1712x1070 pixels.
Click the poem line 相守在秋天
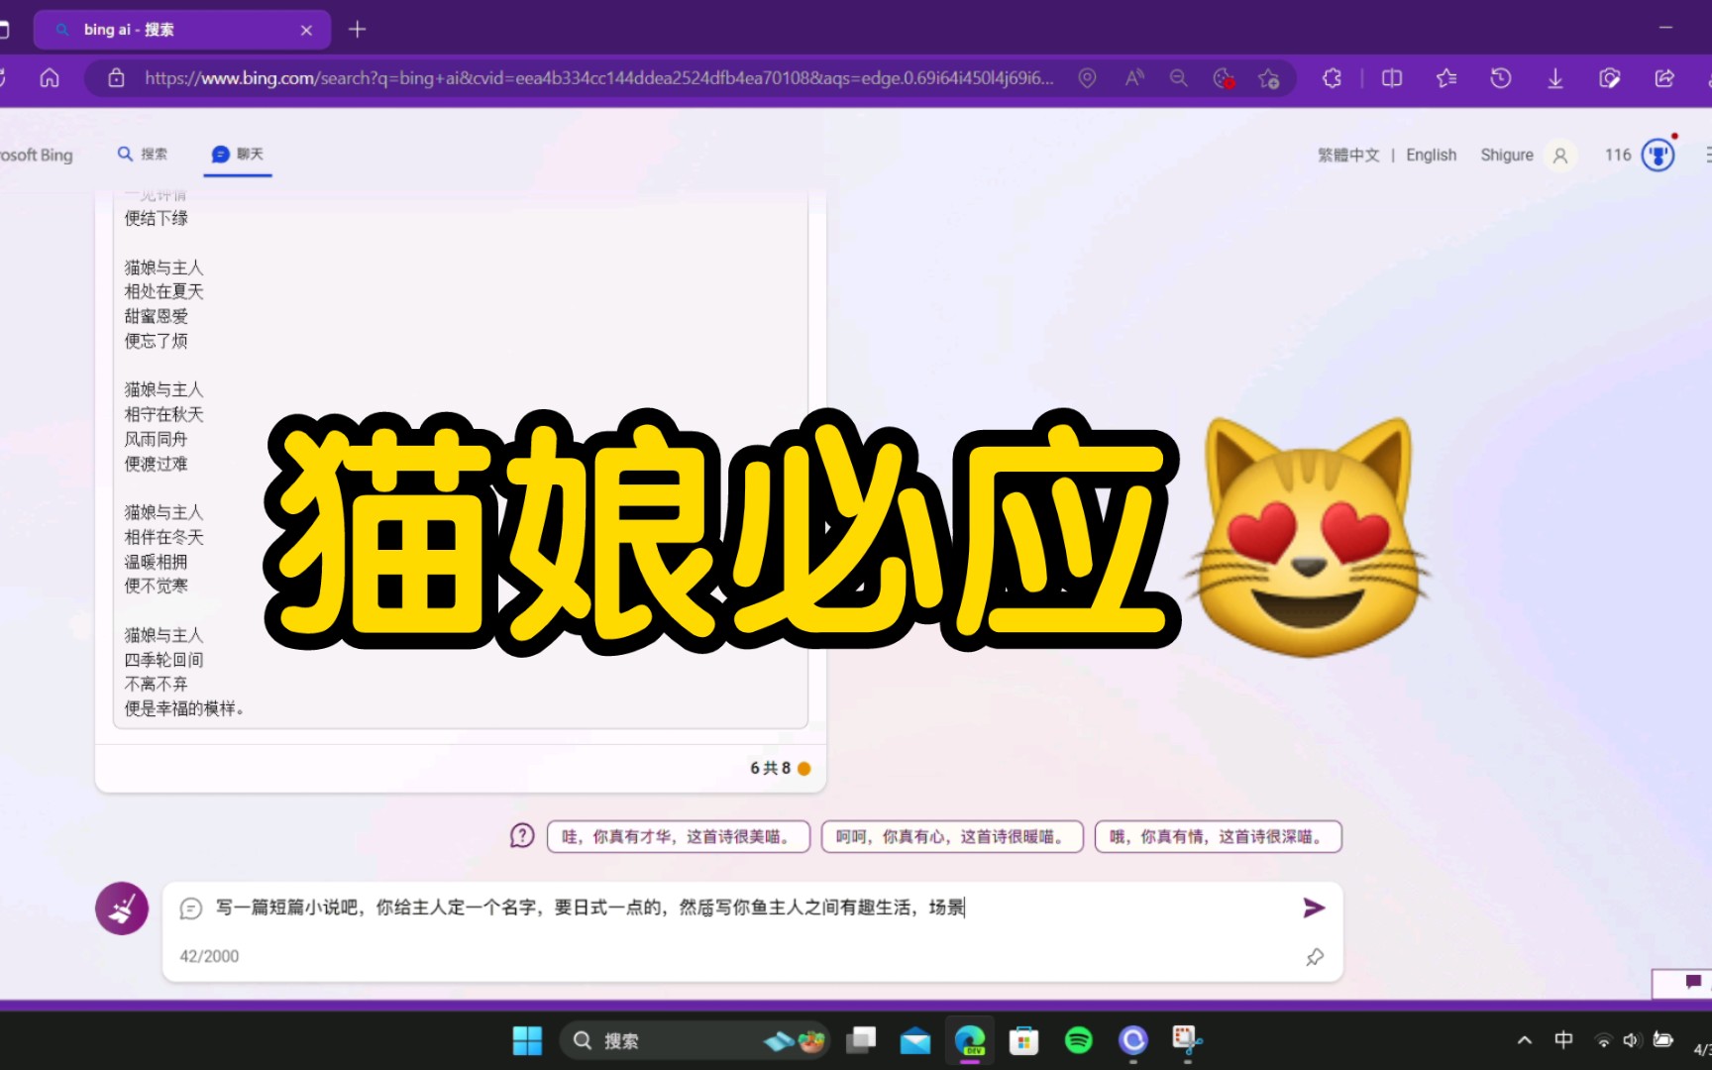[163, 414]
